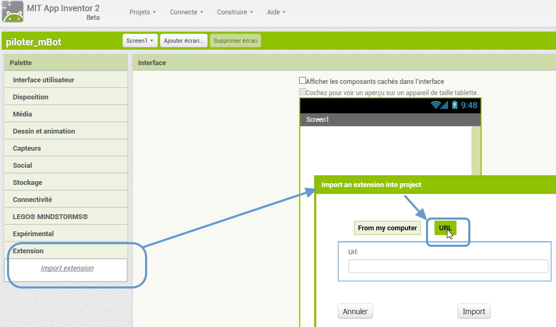Click the signal strength icon in phone preview
556x327 pixels.
coord(445,105)
